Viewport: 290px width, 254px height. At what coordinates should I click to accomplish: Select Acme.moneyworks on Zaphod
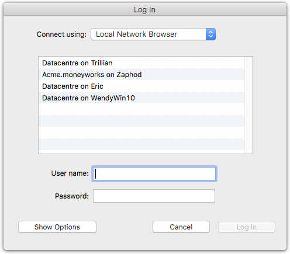141,74
